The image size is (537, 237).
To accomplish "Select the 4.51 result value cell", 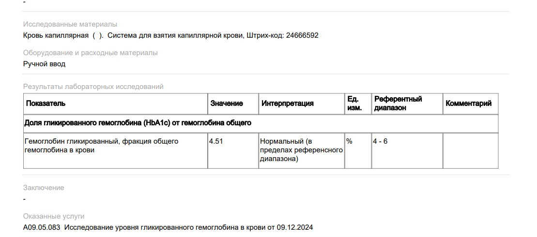I will coord(233,151).
